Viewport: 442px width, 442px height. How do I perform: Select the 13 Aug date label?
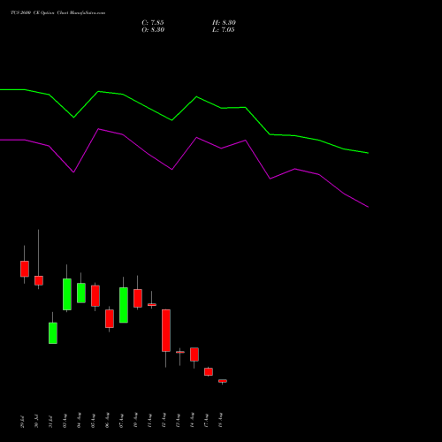tap(179, 421)
